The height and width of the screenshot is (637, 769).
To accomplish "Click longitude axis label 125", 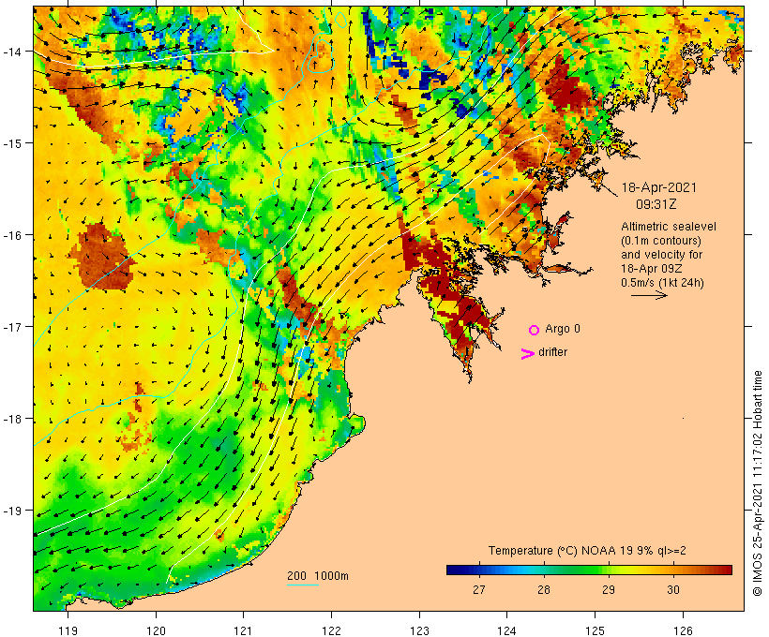I will pyautogui.click(x=595, y=630).
